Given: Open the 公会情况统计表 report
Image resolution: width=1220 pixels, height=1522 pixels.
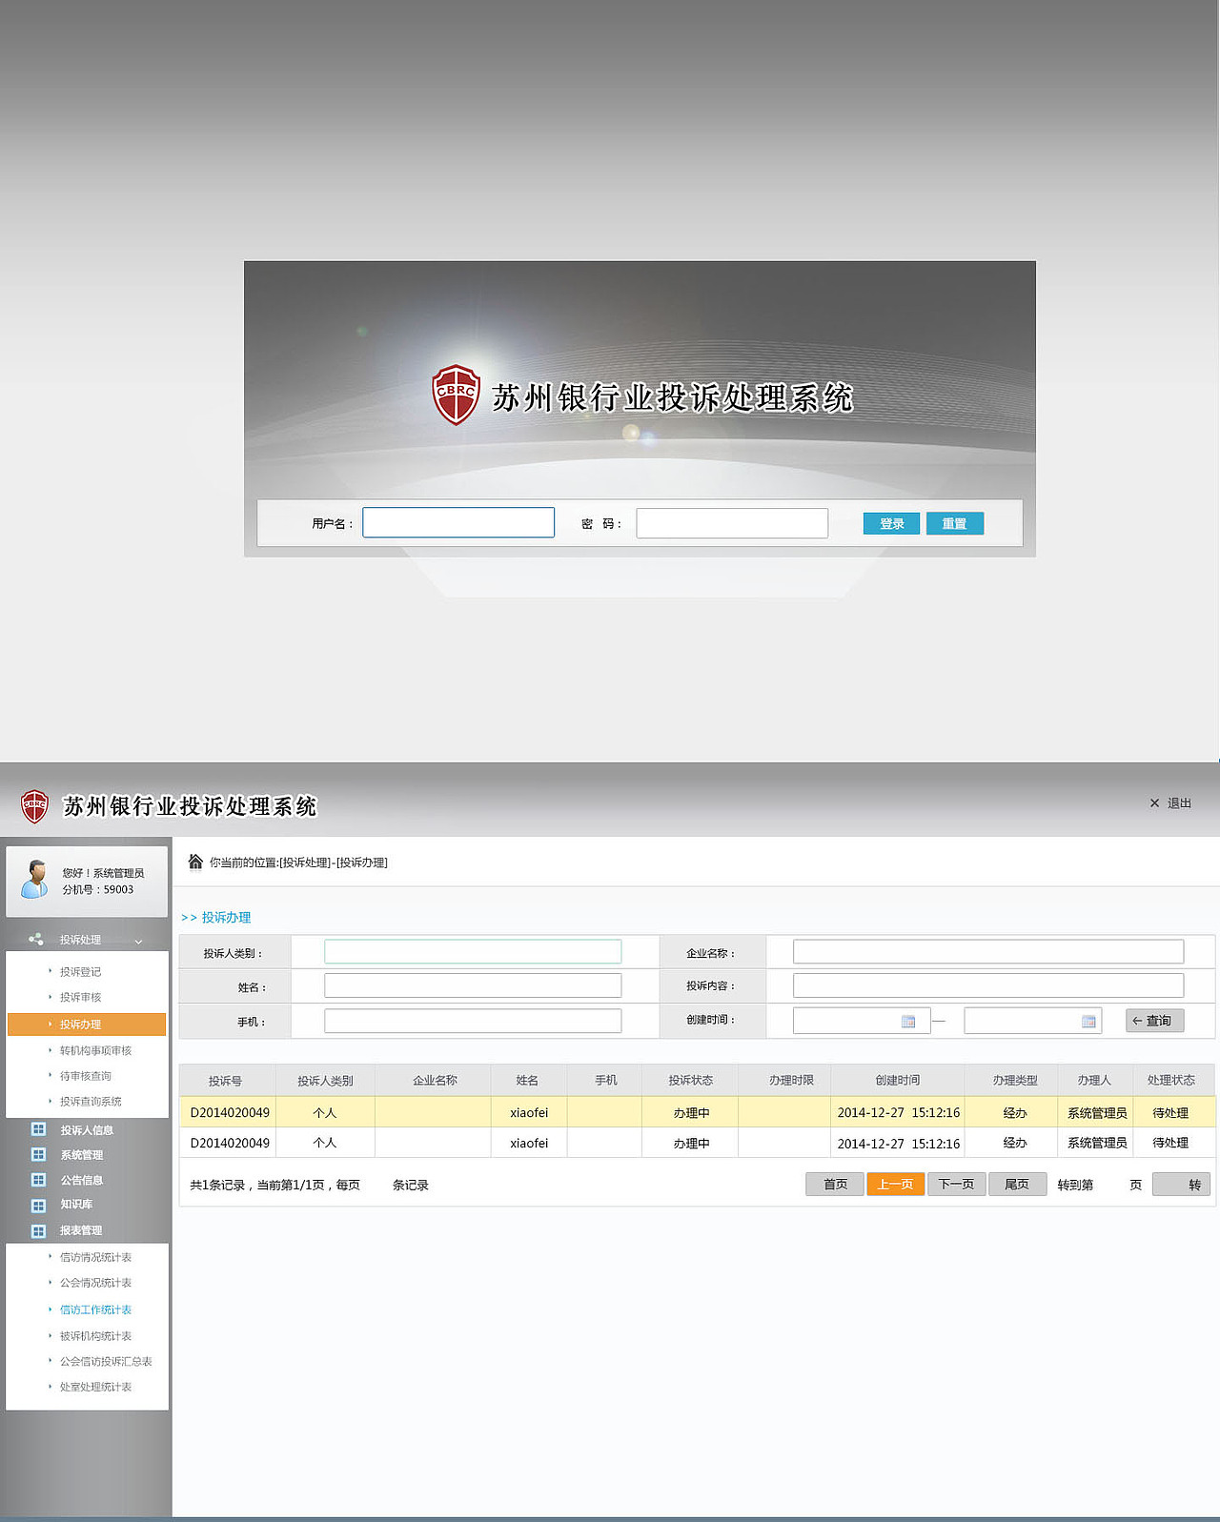Looking at the screenshot, I should [x=95, y=1283].
